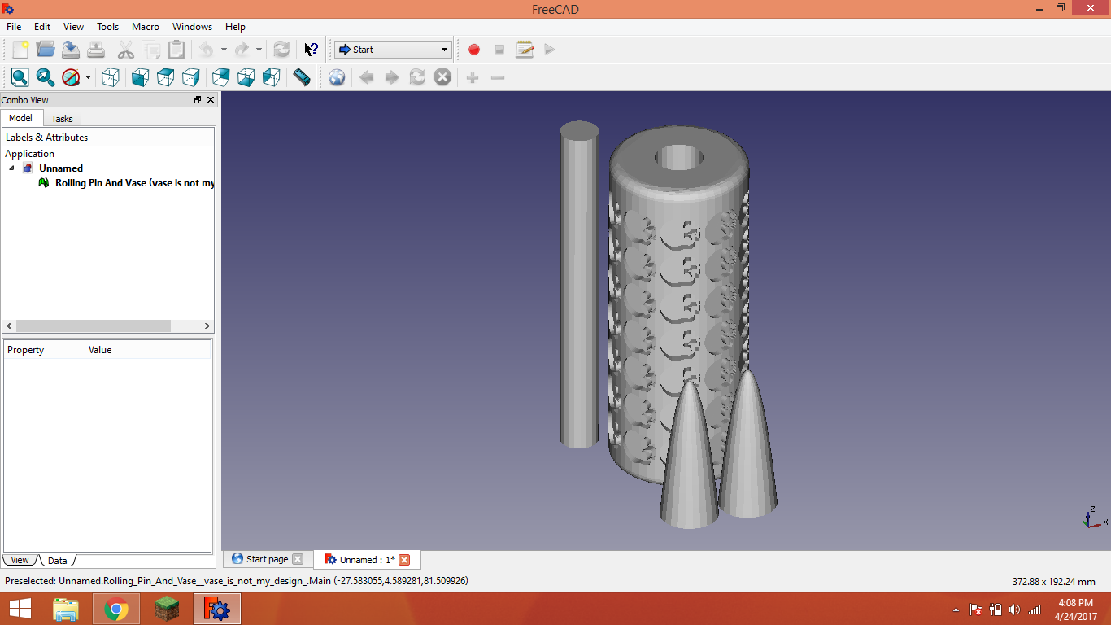1111x625 pixels.
Task: Open the Redo history dropdown arrow
Action: tap(259, 50)
